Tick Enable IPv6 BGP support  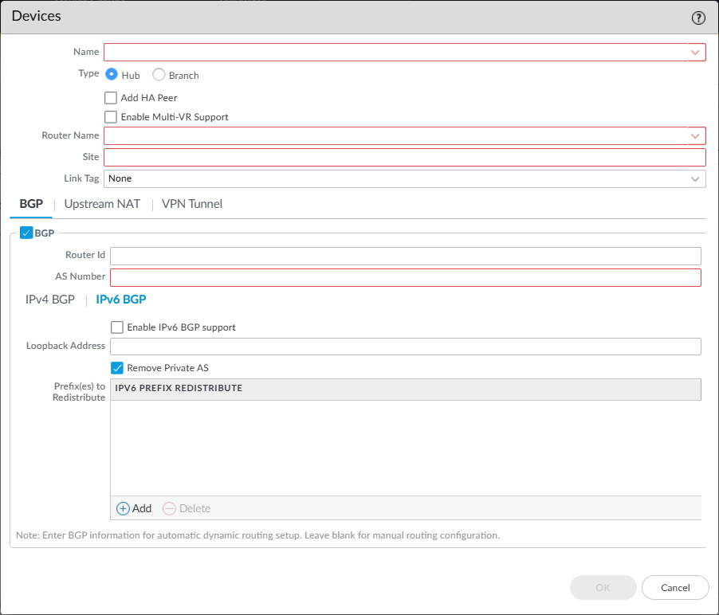point(117,327)
